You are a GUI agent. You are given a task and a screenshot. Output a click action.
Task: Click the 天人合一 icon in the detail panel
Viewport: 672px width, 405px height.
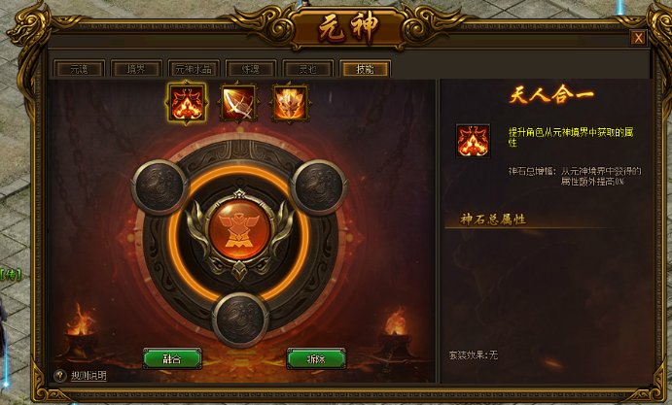[x=473, y=141]
